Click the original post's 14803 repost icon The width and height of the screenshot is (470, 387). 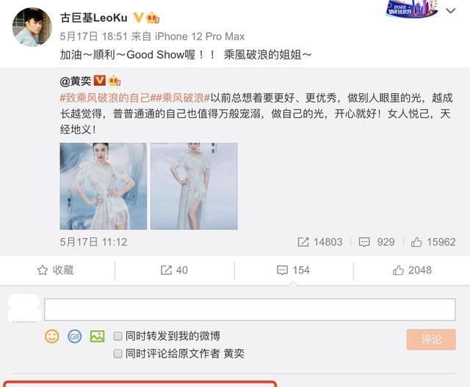pyautogui.click(x=303, y=242)
